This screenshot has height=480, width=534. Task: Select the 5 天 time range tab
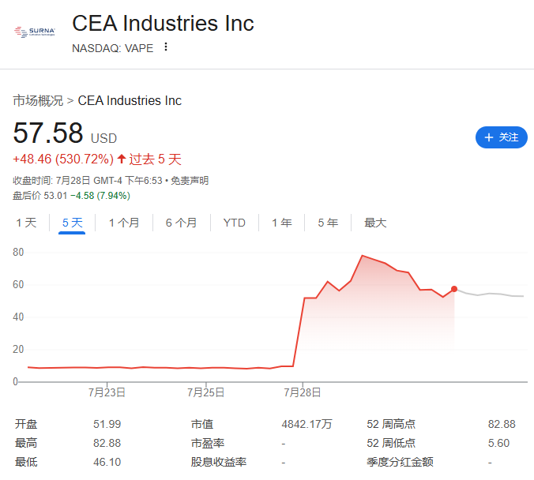[x=72, y=223]
